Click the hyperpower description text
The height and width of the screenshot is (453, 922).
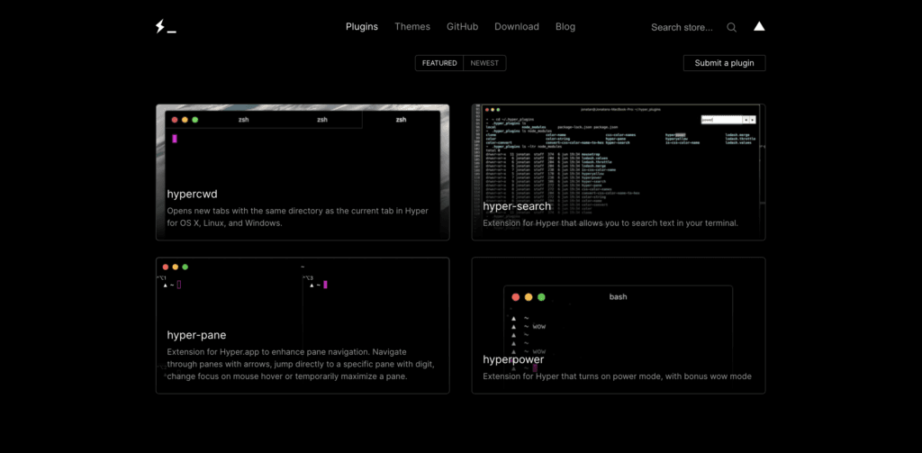click(x=617, y=376)
